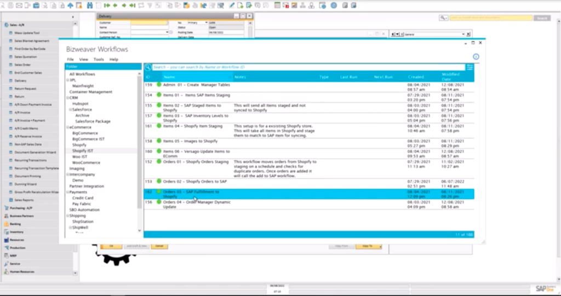Open the Help menu in Bizweaver
Image resolution: width=561 pixels, height=296 pixels.
[x=114, y=59]
